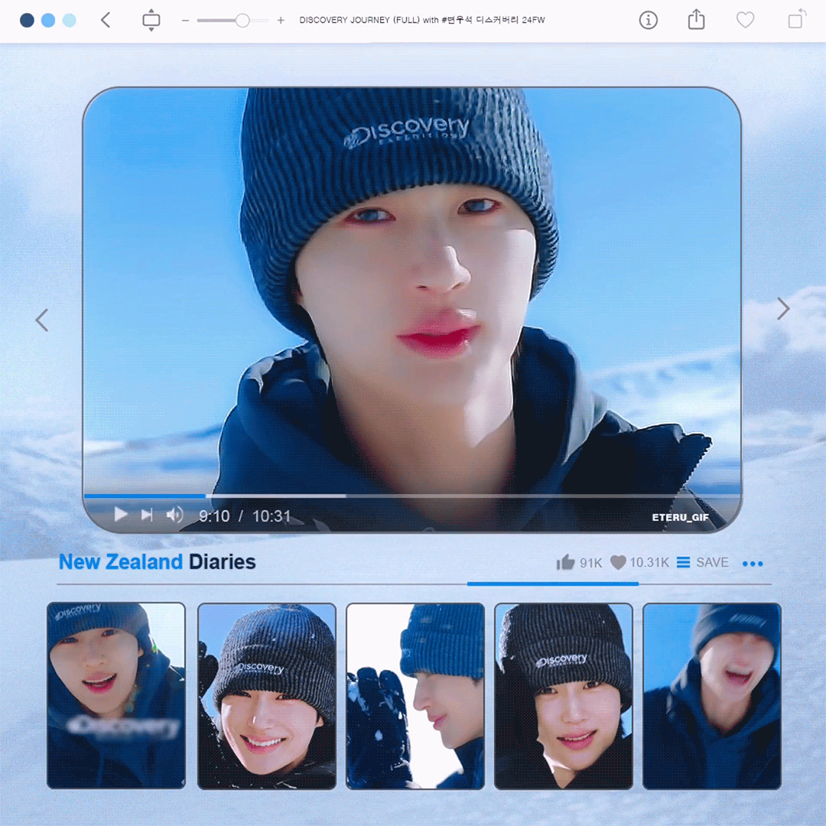Click the blue tab indicator bar

point(553,584)
